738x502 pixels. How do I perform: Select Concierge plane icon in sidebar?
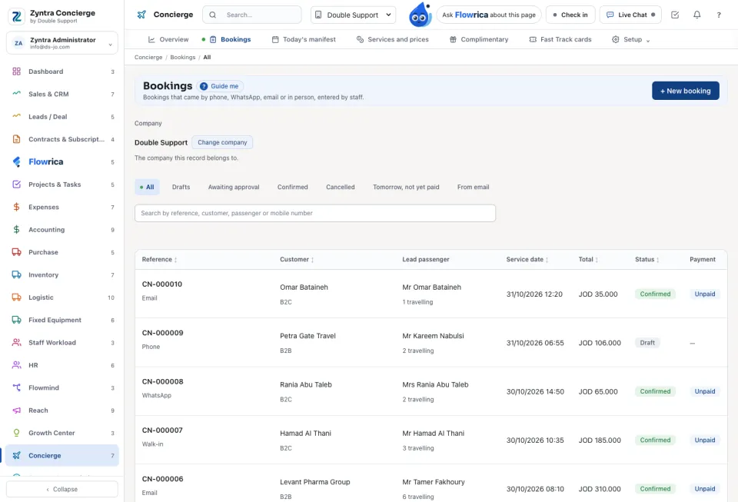(16, 455)
